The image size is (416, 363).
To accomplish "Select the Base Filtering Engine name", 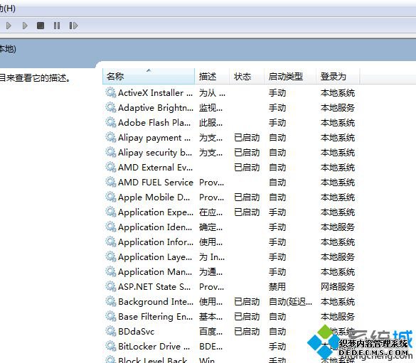I will (x=156, y=317).
